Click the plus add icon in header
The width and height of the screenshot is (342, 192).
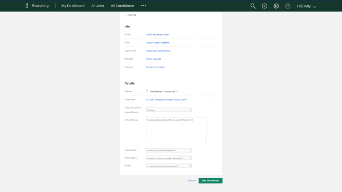tap(265, 6)
